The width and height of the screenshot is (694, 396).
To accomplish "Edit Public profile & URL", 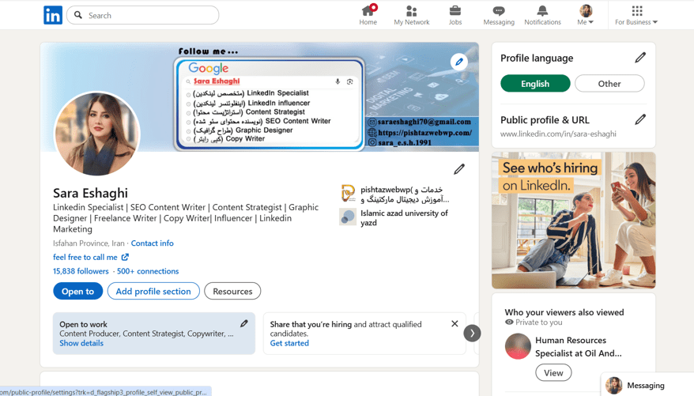I will 640,119.
